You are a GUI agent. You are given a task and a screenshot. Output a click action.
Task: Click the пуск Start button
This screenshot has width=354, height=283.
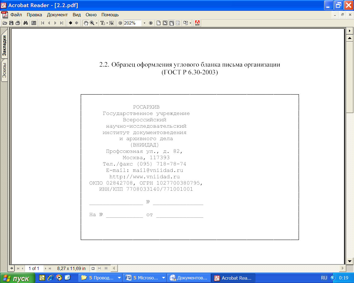[17, 278]
